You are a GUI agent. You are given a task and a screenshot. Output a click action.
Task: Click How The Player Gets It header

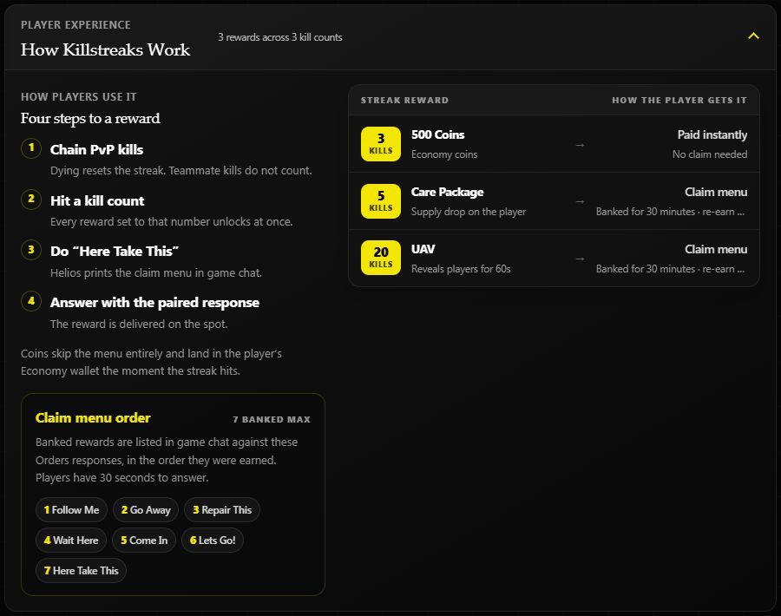[x=679, y=100]
